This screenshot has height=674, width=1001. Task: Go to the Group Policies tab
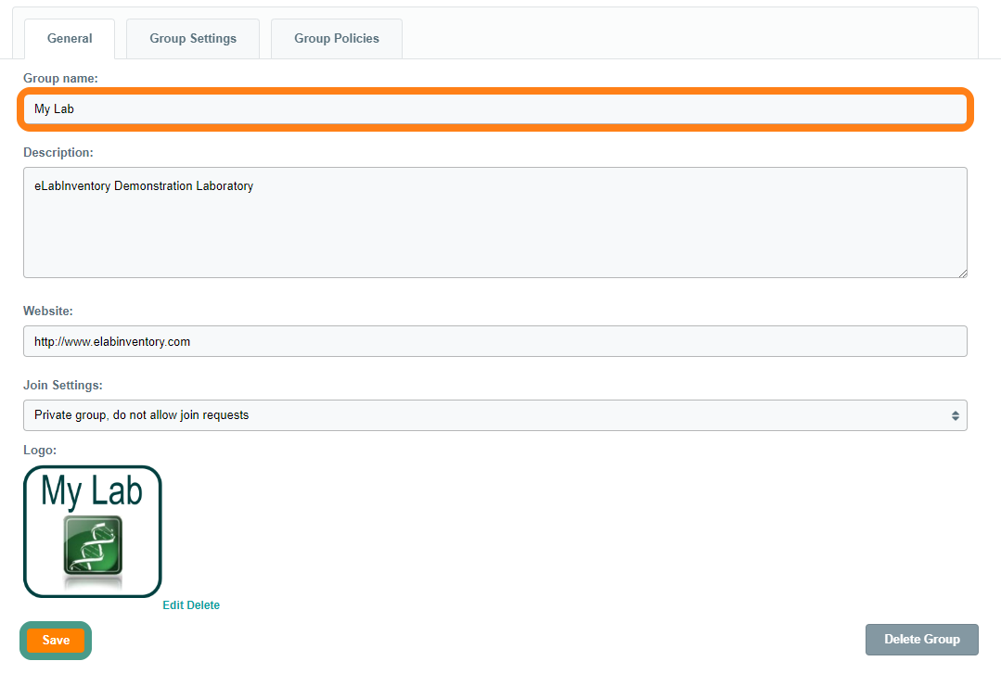337,39
